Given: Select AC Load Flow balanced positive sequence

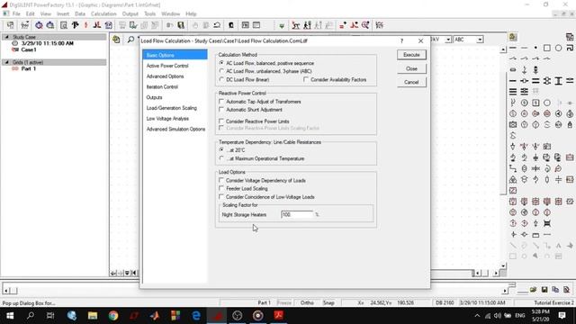Looking at the screenshot, I should click(x=267, y=63).
